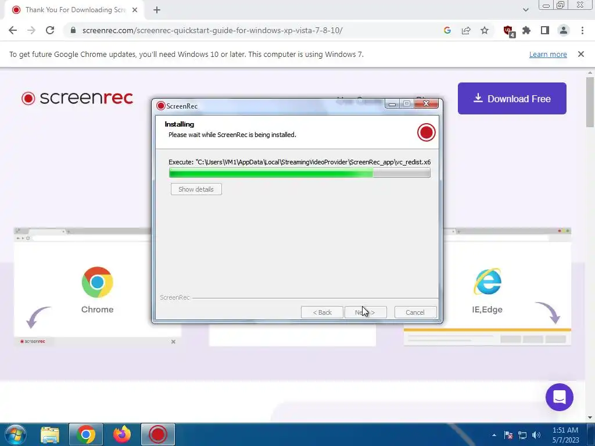Click the Back button in installer

(322, 312)
